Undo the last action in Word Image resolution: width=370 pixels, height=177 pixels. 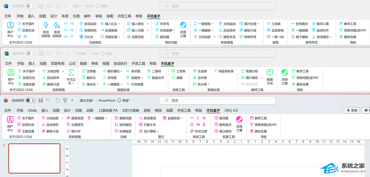[48, 6]
